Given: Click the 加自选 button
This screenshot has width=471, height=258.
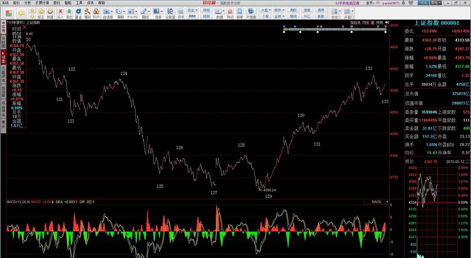Looking at the screenshot, I should [355, 22].
